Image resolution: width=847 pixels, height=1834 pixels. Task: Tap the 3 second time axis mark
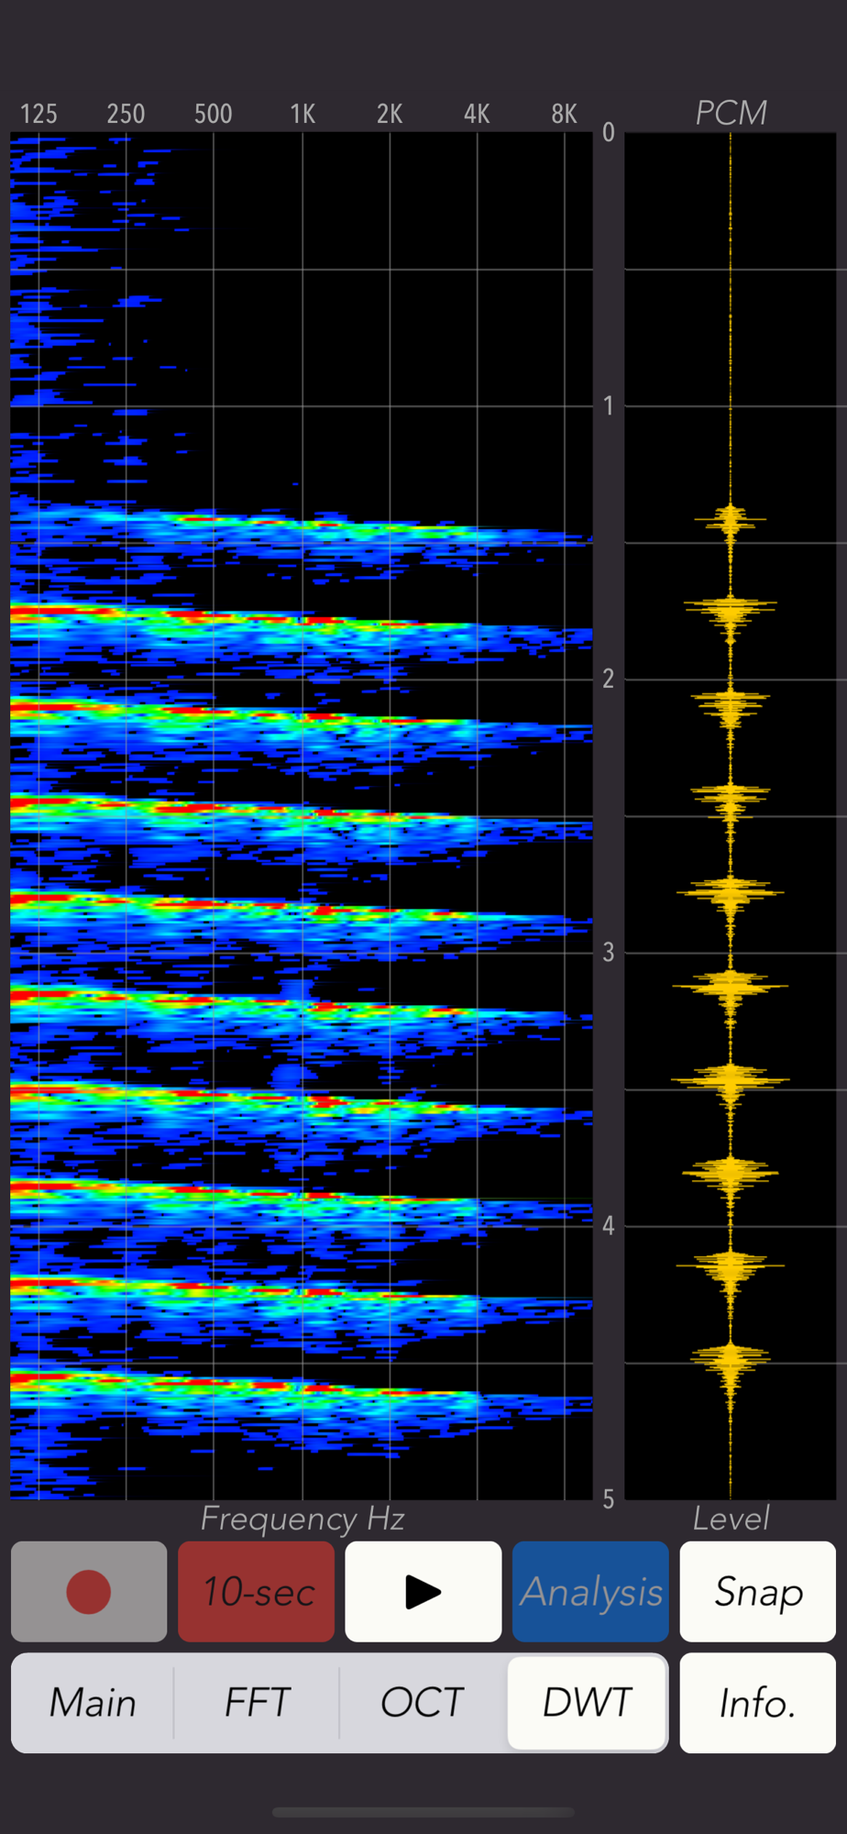tap(609, 952)
